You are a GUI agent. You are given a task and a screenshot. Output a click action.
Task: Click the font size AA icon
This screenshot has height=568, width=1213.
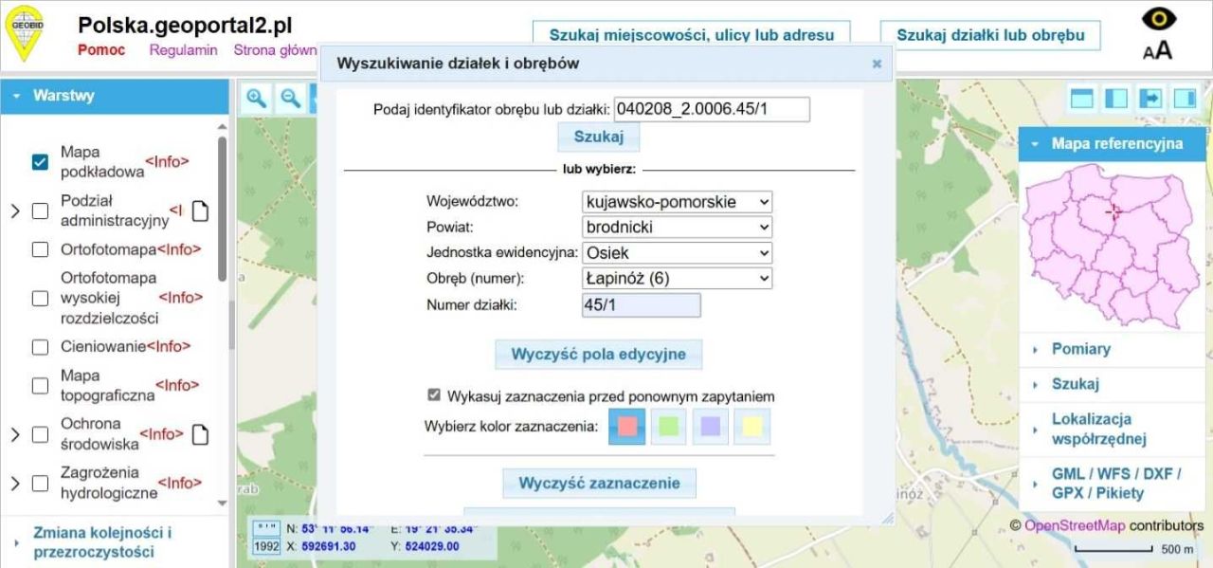[1158, 49]
